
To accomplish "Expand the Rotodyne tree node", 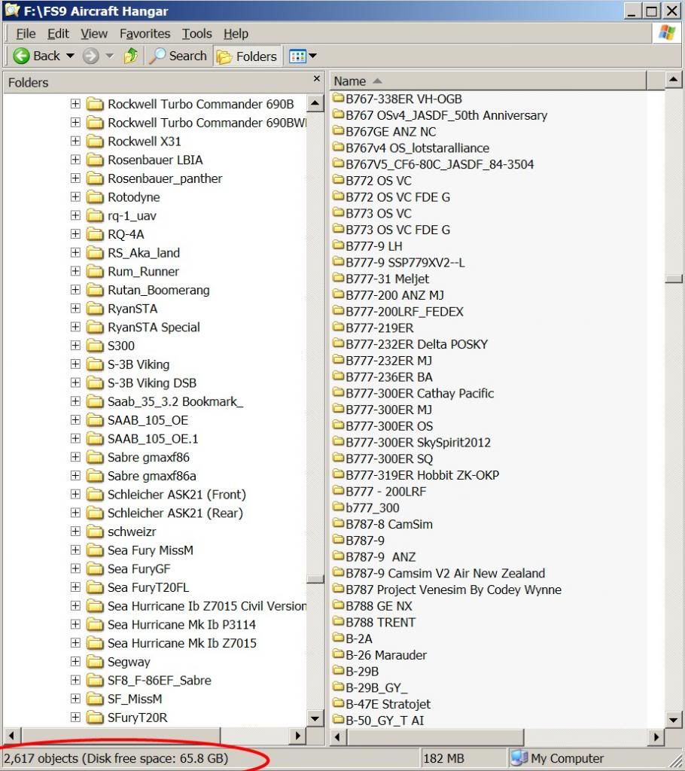I will (75, 197).
